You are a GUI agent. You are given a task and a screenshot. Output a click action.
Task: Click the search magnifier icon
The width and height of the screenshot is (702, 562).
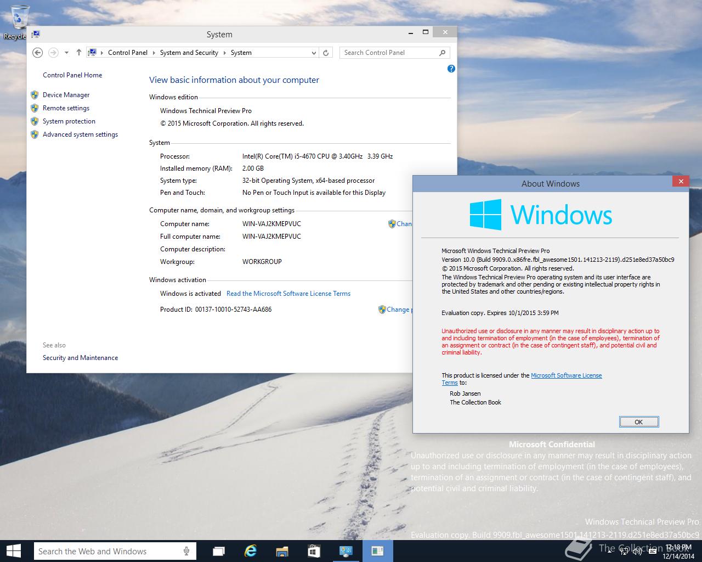pyautogui.click(x=443, y=53)
